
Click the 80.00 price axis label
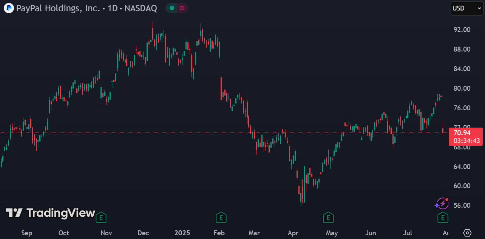pyautogui.click(x=461, y=88)
